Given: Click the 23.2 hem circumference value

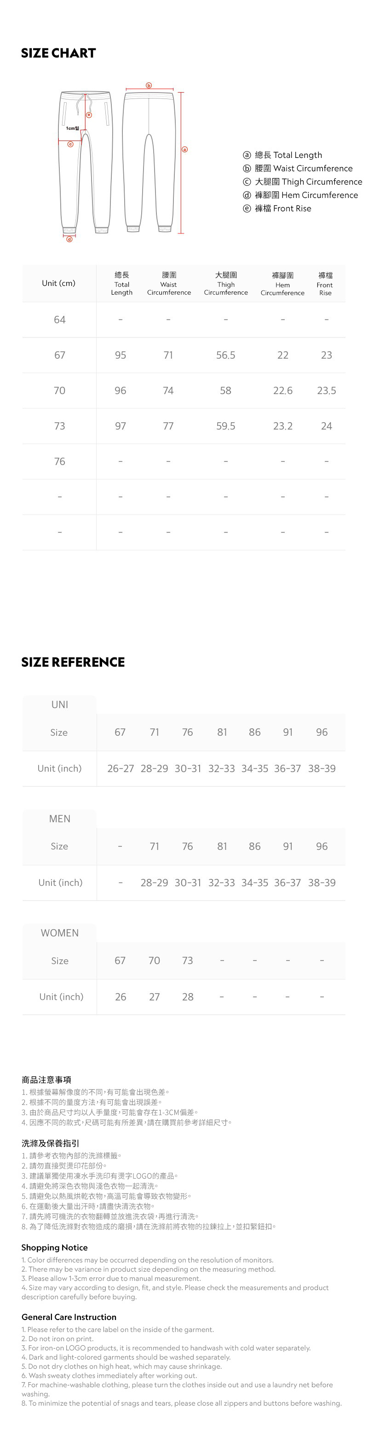Looking at the screenshot, I should tap(282, 426).
